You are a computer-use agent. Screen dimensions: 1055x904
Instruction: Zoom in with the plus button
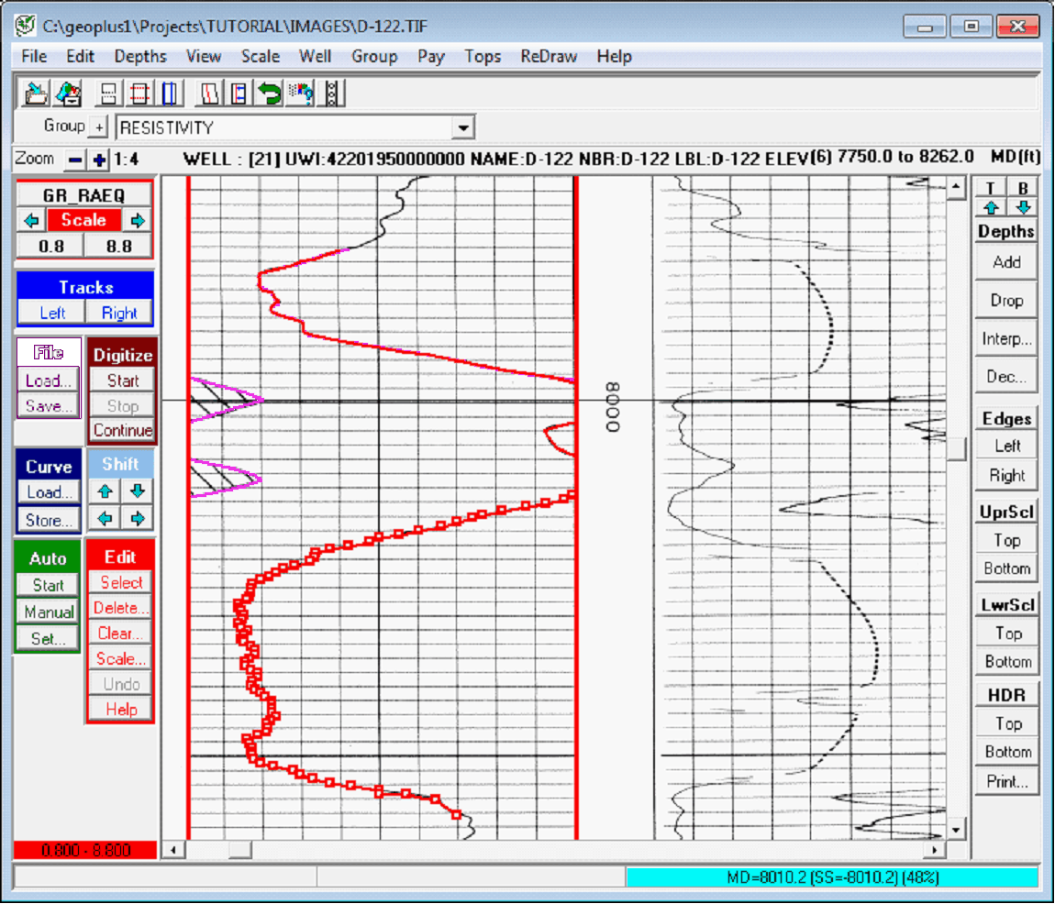(99, 160)
